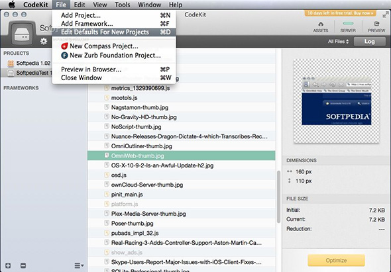The width and height of the screenshot is (391, 272).
Task: Open the Preview toolbar icon
Action: click(376, 27)
